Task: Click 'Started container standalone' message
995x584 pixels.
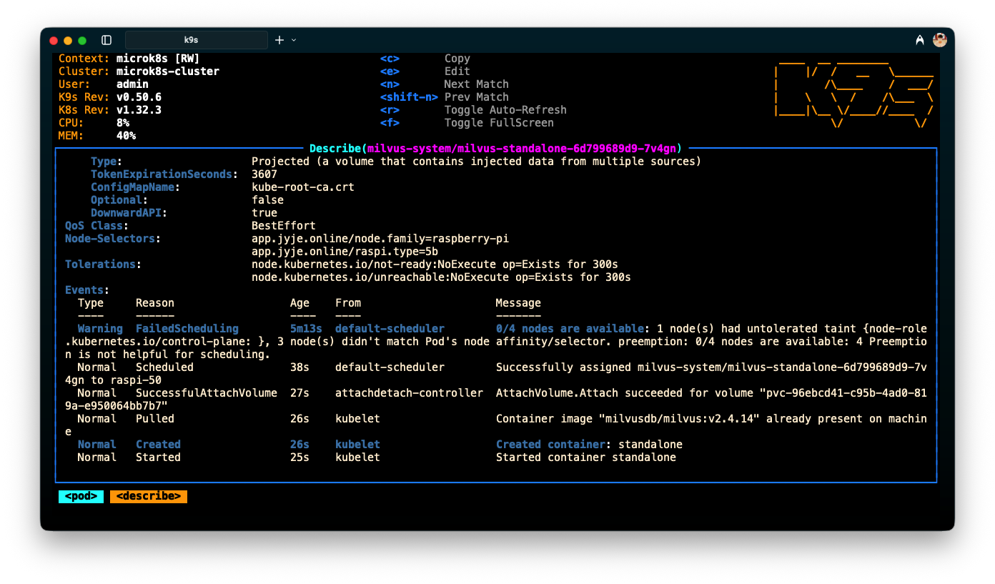Action: 586,457
